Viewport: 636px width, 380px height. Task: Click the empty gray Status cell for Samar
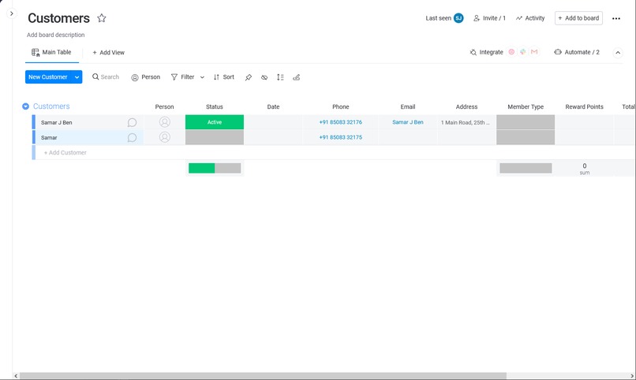point(215,137)
